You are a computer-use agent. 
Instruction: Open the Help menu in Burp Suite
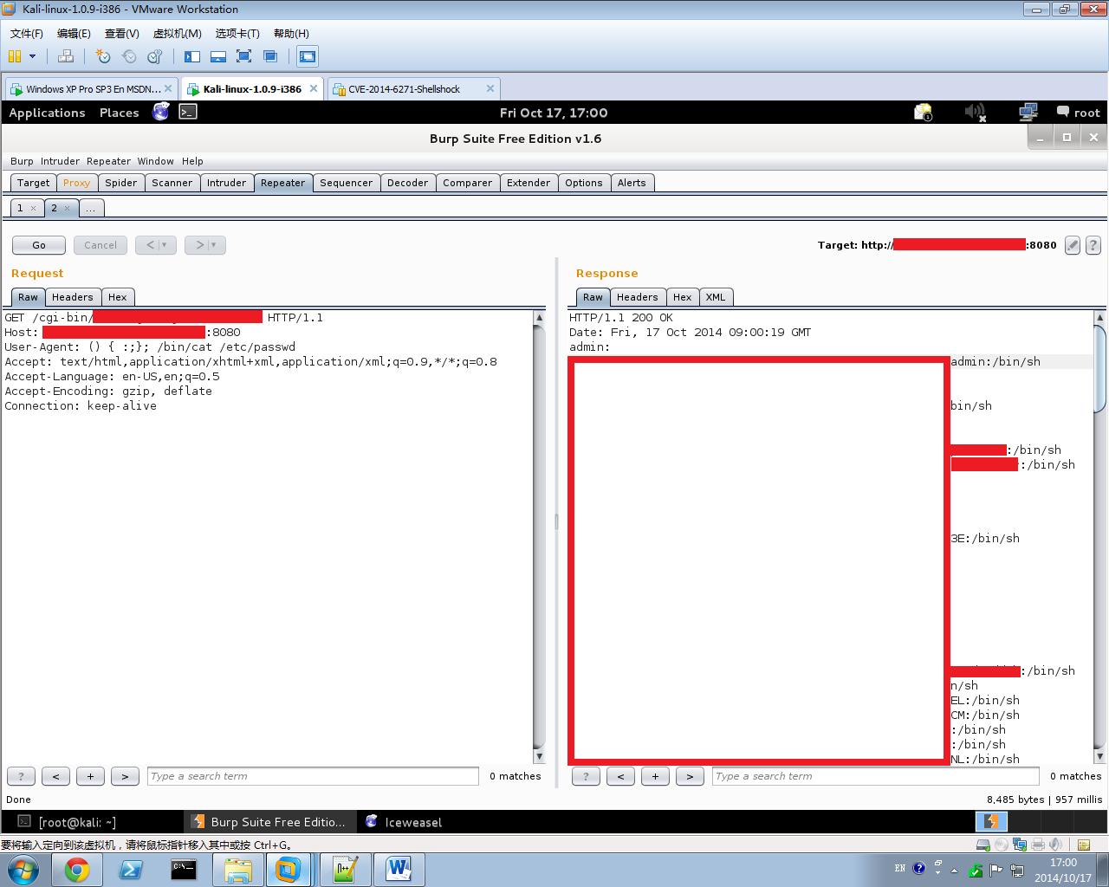click(x=192, y=161)
